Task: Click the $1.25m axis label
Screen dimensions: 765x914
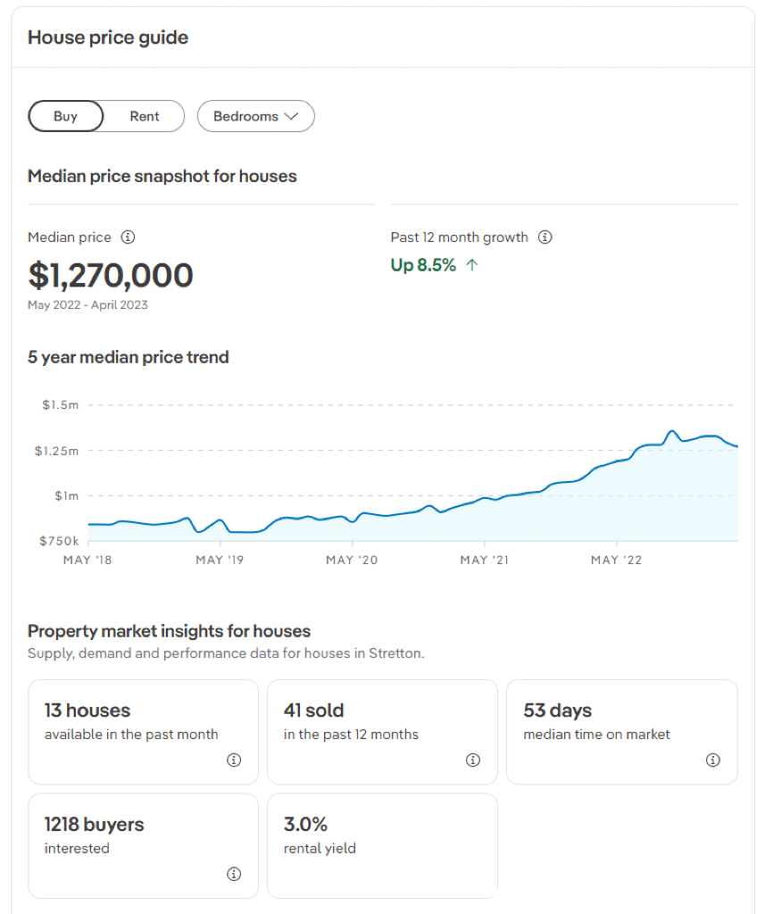Action: [56, 451]
